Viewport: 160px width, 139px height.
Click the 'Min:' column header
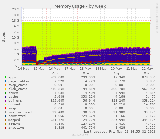(x=87, y=74)
